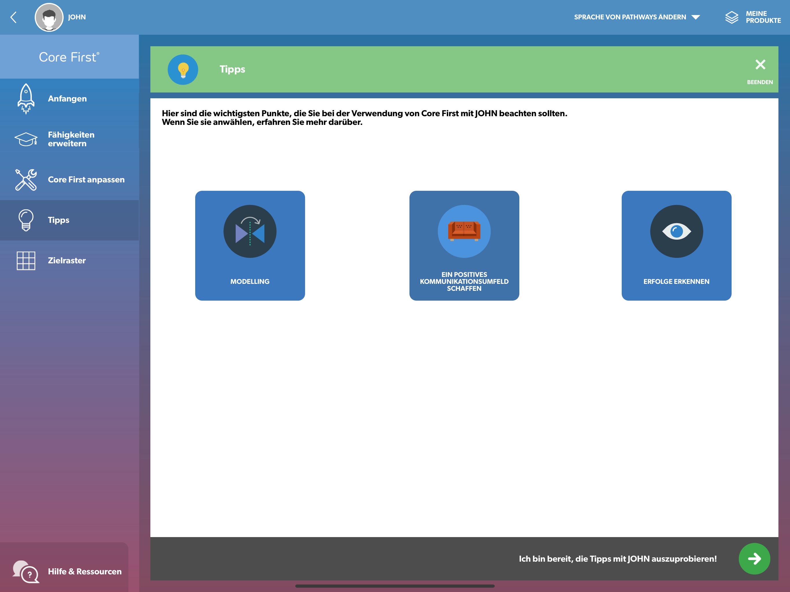Click the eye icon

[676, 231]
